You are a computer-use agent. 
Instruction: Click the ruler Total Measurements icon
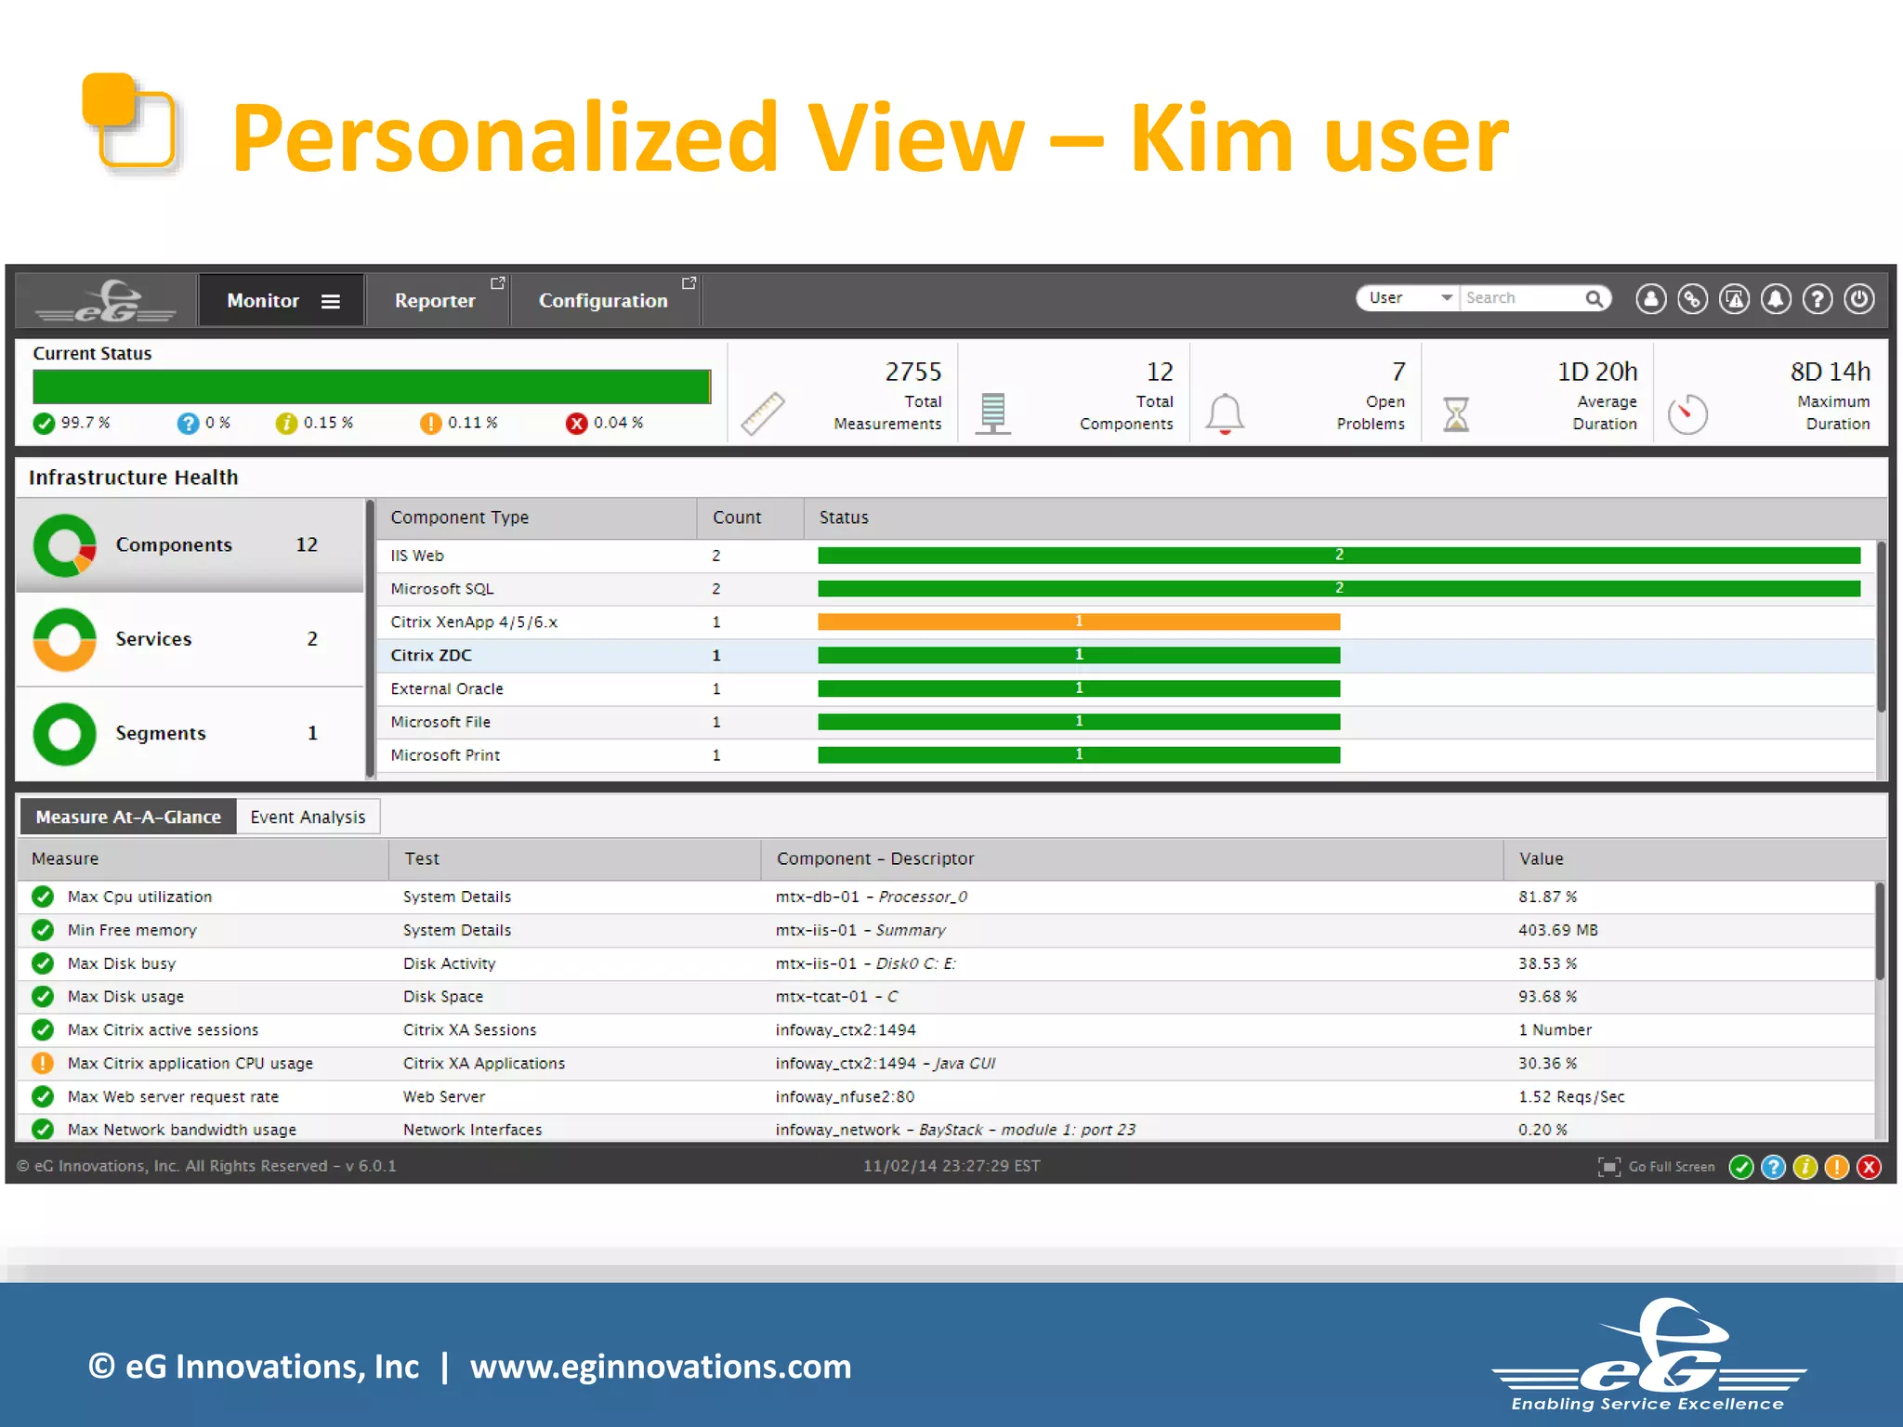pos(763,413)
